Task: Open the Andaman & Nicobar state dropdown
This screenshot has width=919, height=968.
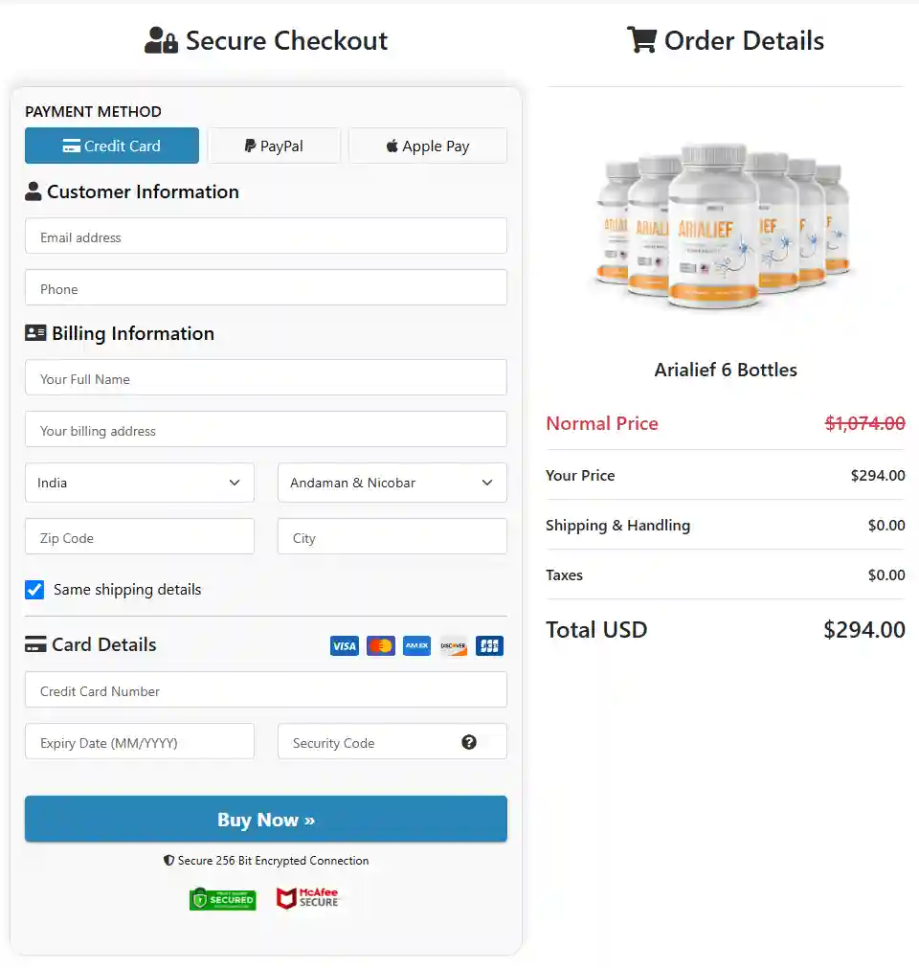Action: pyautogui.click(x=392, y=483)
